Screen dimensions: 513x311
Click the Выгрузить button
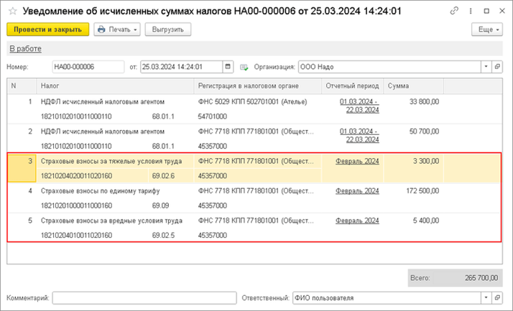167,29
